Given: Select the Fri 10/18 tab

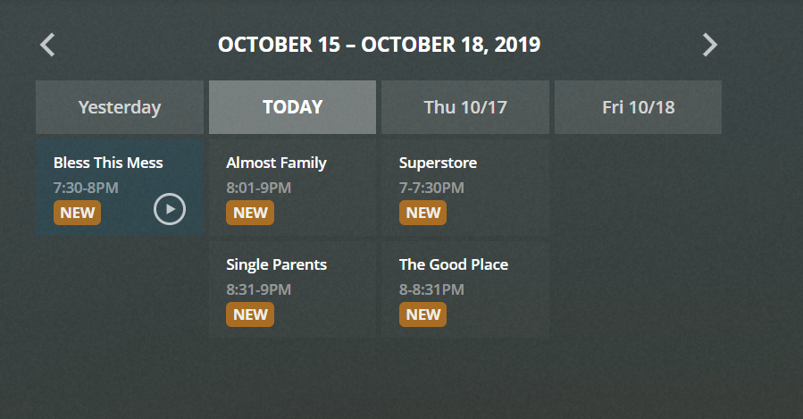Looking at the screenshot, I should [638, 108].
